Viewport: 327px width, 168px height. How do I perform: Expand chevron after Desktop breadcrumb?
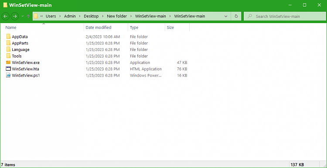103,16
